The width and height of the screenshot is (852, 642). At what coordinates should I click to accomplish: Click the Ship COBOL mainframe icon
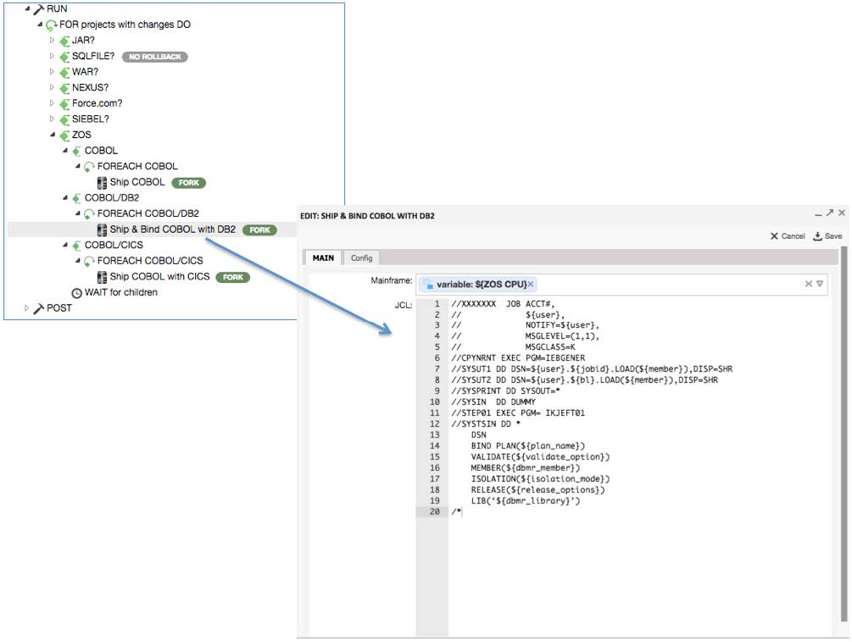[x=101, y=181]
